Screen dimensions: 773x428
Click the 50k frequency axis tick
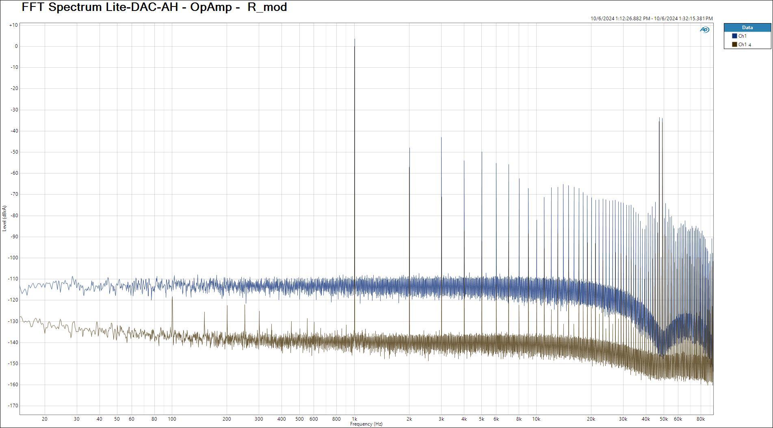663,419
